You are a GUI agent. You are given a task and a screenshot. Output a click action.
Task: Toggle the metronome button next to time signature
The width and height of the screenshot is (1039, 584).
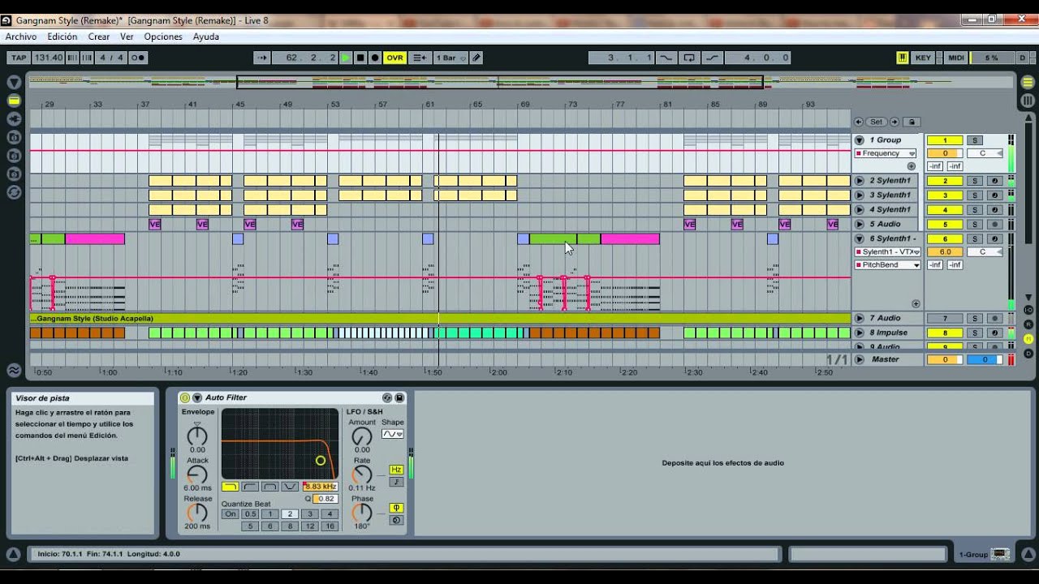tap(138, 58)
